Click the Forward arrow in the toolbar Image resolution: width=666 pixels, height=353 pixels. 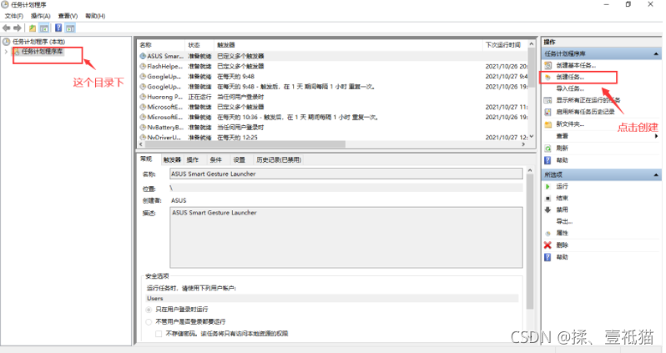(x=18, y=28)
